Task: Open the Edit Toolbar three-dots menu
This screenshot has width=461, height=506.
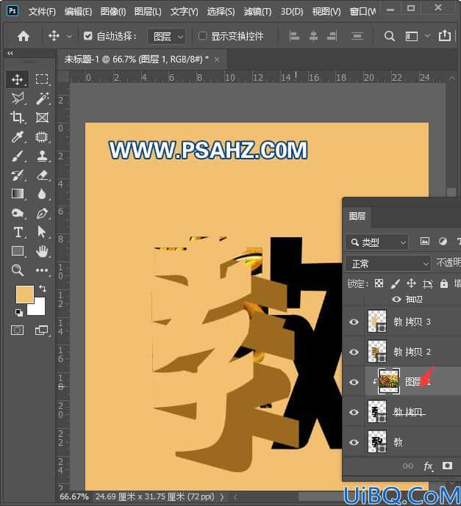Action: 42,270
